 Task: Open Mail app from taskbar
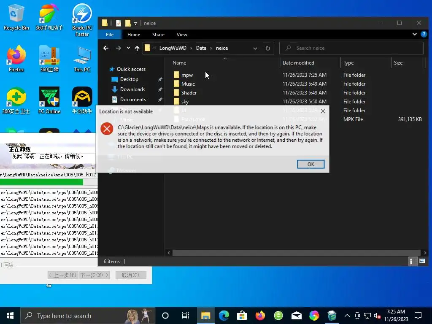(x=297, y=316)
